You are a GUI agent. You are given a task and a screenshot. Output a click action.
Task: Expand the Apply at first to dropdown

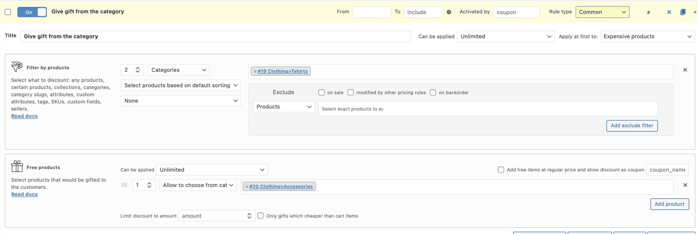pos(647,36)
